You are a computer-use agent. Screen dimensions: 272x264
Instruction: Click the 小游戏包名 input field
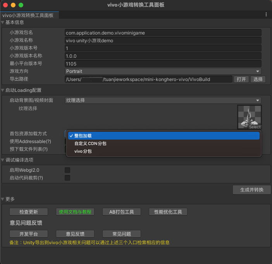tap(163, 33)
